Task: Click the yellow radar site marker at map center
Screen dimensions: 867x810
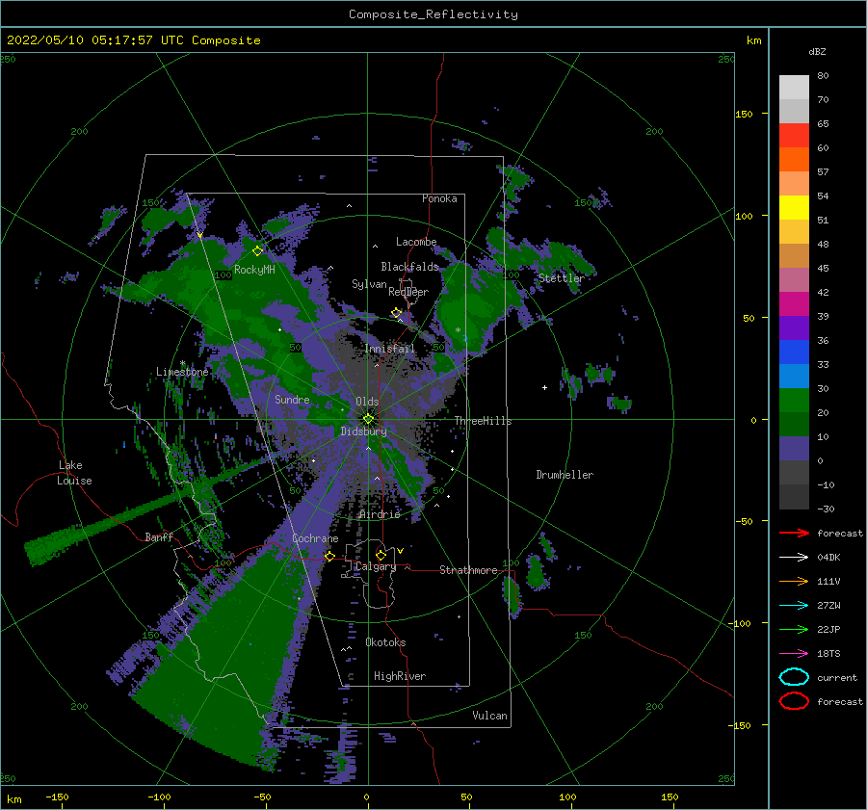Action: click(x=368, y=419)
